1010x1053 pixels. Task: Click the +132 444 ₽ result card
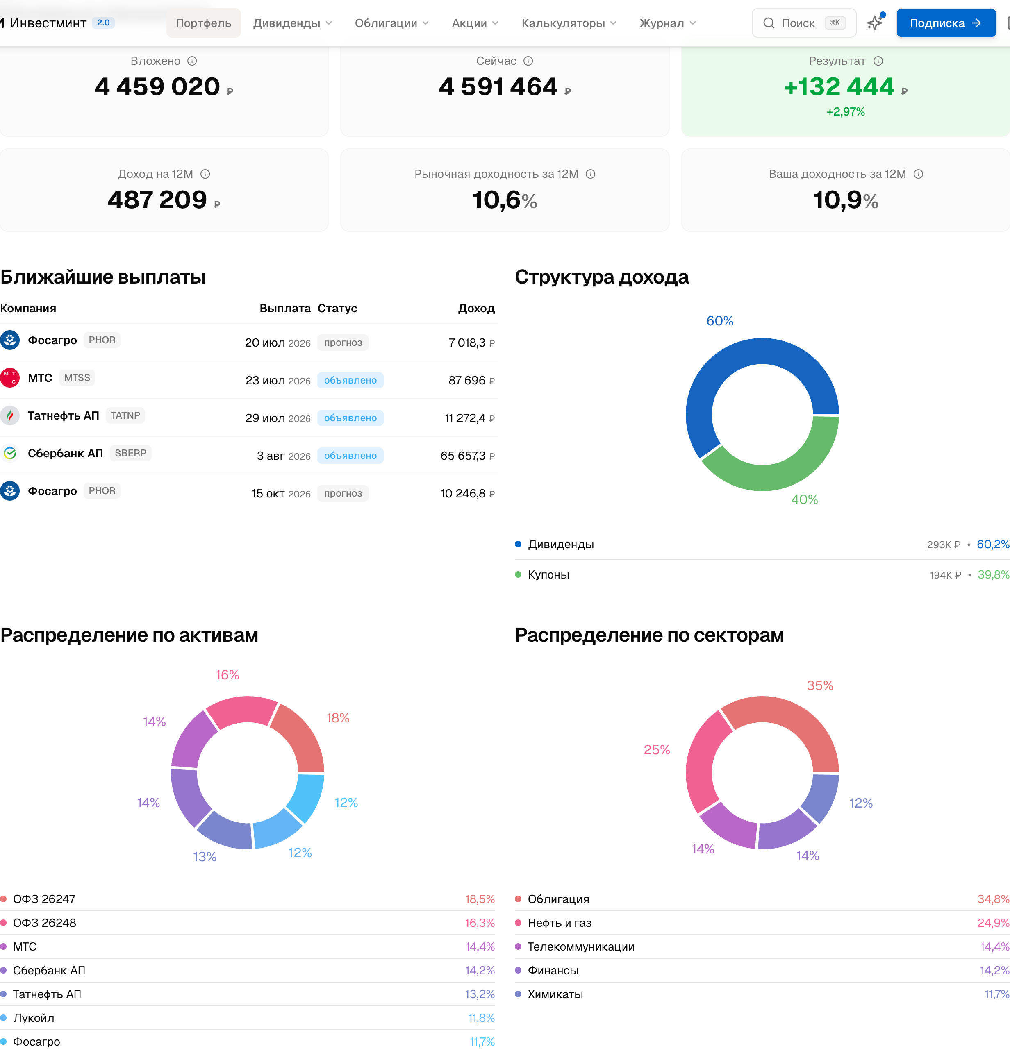[846, 91]
